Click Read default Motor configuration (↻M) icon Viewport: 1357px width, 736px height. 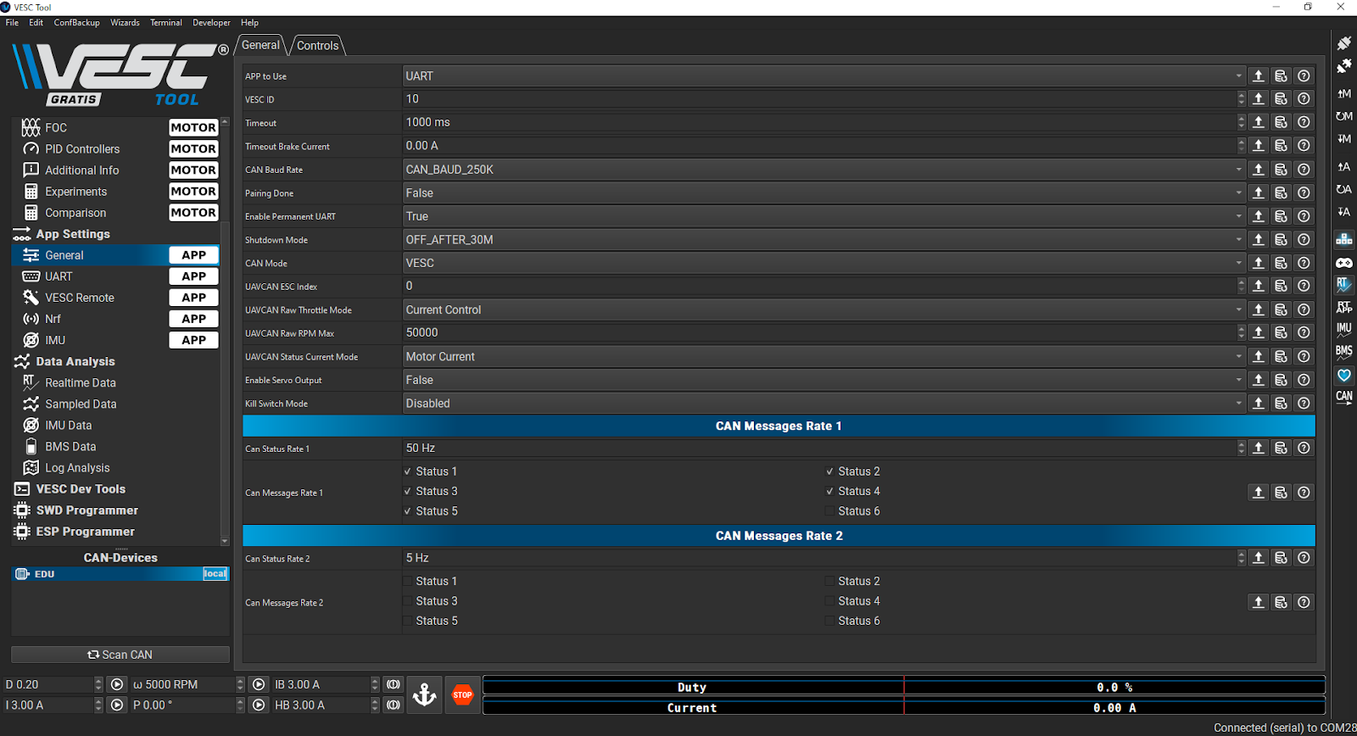(x=1344, y=116)
